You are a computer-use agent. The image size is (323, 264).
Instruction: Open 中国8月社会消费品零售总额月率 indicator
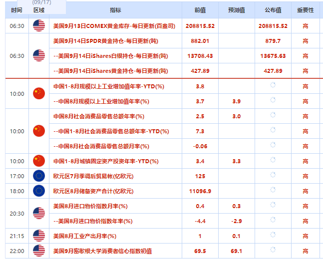tap(101, 146)
